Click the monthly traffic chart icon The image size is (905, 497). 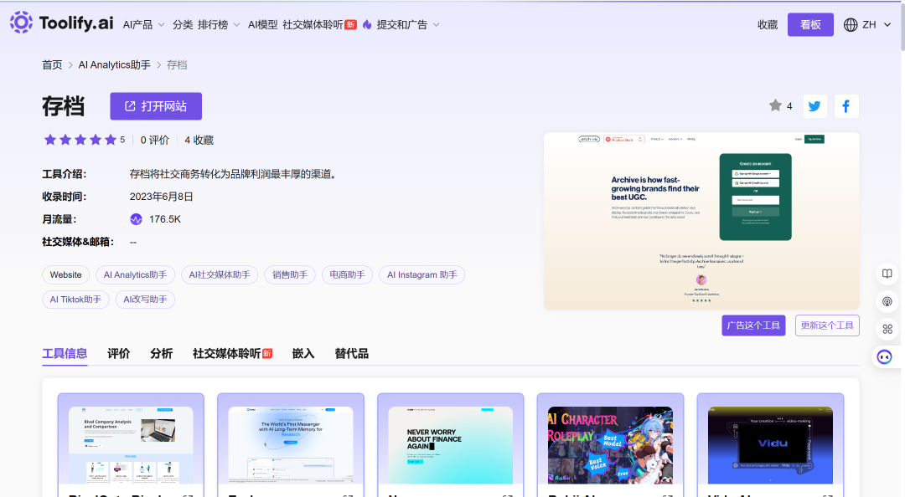click(x=137, y=219)
